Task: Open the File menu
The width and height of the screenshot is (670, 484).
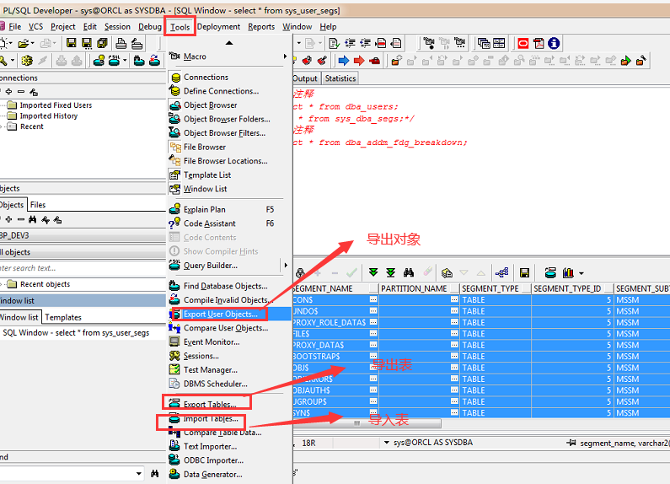Action: tap(14, 26)
